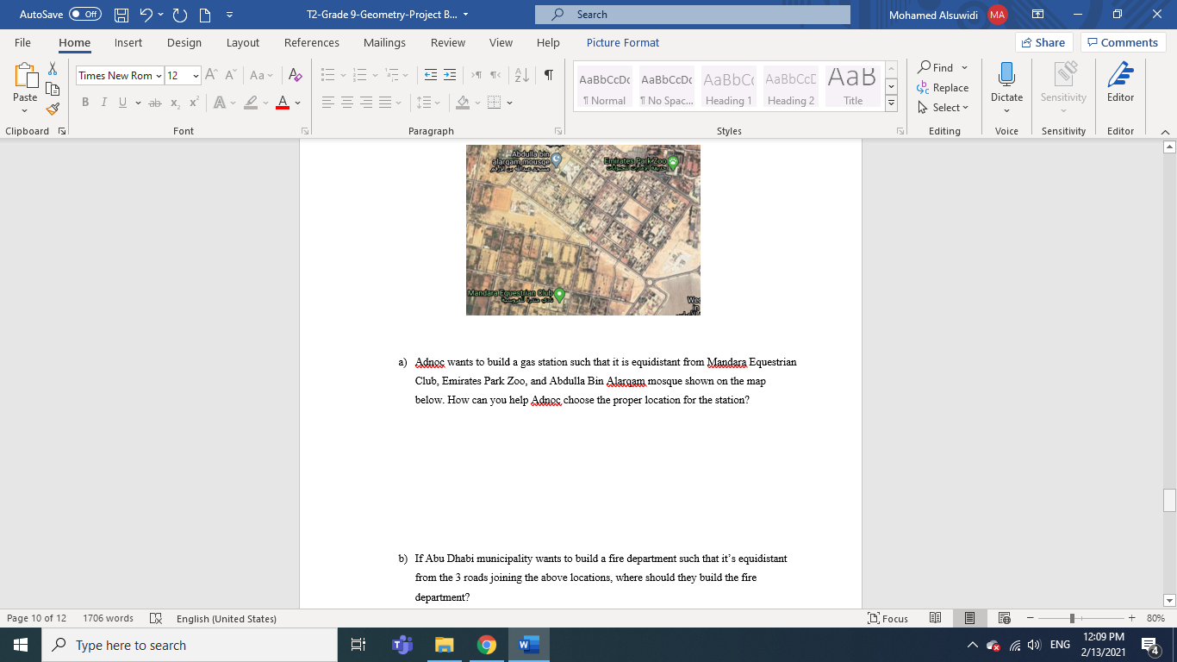This screenshot has width=1177, height=662.
Task: Open the Picture Format tab
Action: pyautogui.click(x=623, y=42)
